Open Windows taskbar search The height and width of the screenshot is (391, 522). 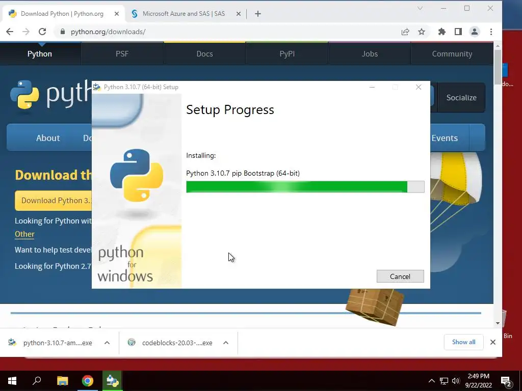click(37, 381)
